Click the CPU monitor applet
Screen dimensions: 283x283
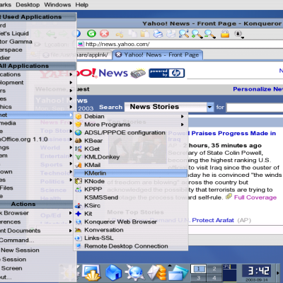(x=230, y=273)
